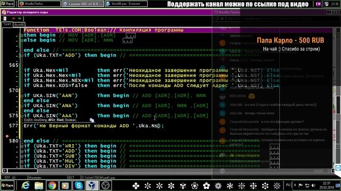Click 'После команды ADD Следует Адрес' string
Image resolution: width=341 pixels, height=191 pixels.
pos(178,85)
